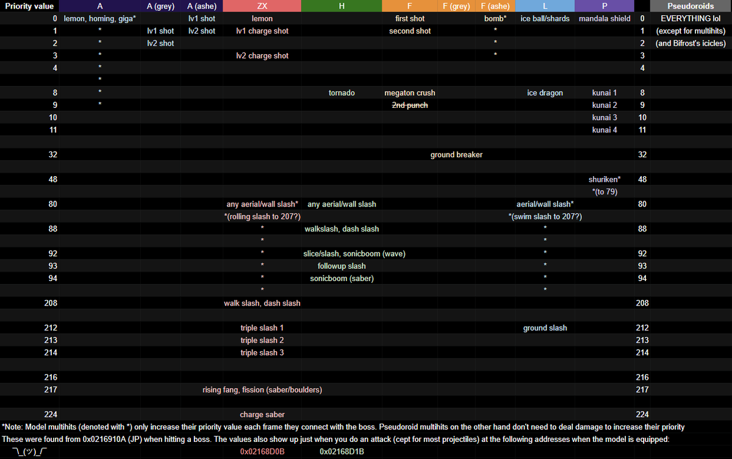Select the 'mandala shield' cell
This screenshot has width=732, height=459.
pos(605,18)
